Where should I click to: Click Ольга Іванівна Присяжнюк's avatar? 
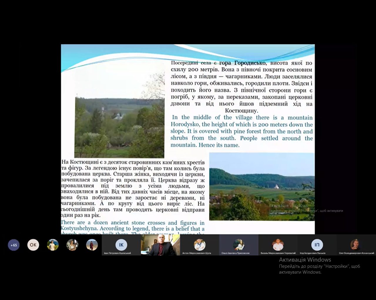(x=239, y=244)
